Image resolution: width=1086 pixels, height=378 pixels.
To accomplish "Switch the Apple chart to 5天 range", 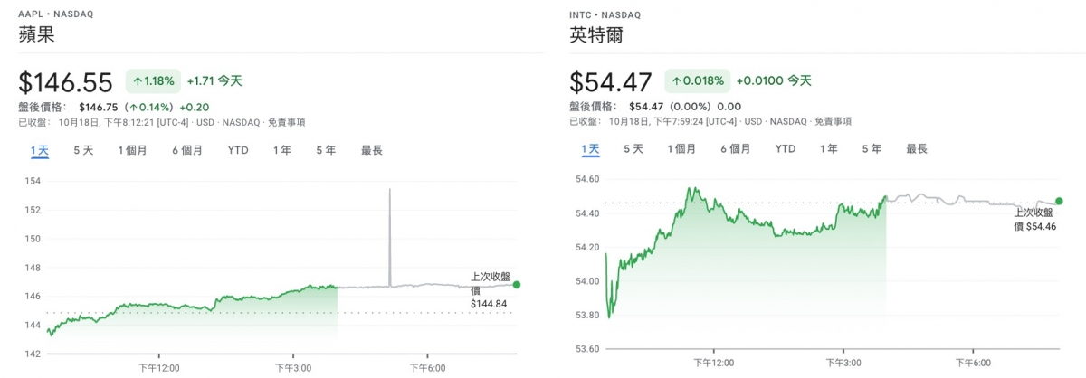I will (x=83, y=150).
